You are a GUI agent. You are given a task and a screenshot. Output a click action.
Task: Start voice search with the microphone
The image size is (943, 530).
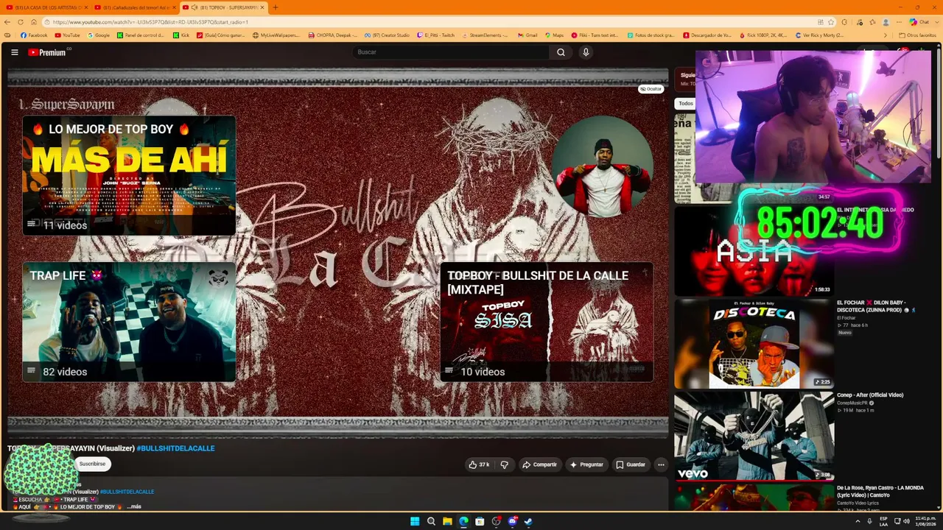coord(586,52)
